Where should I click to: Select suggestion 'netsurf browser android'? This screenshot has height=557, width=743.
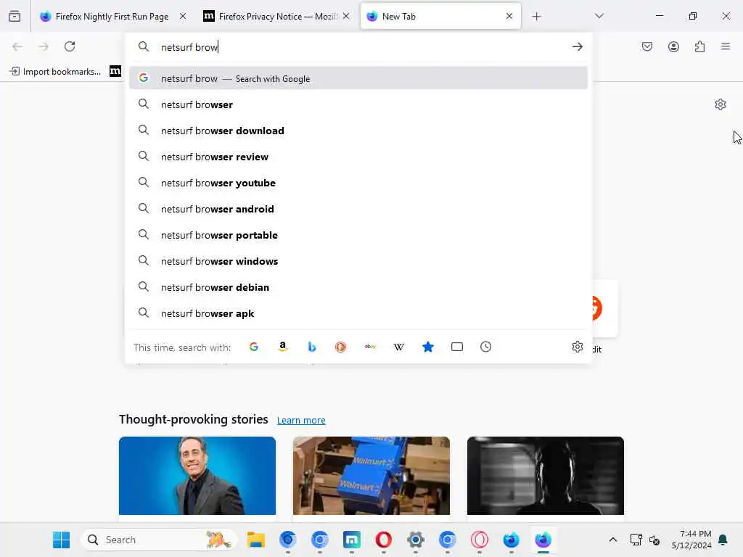point(358,208)
